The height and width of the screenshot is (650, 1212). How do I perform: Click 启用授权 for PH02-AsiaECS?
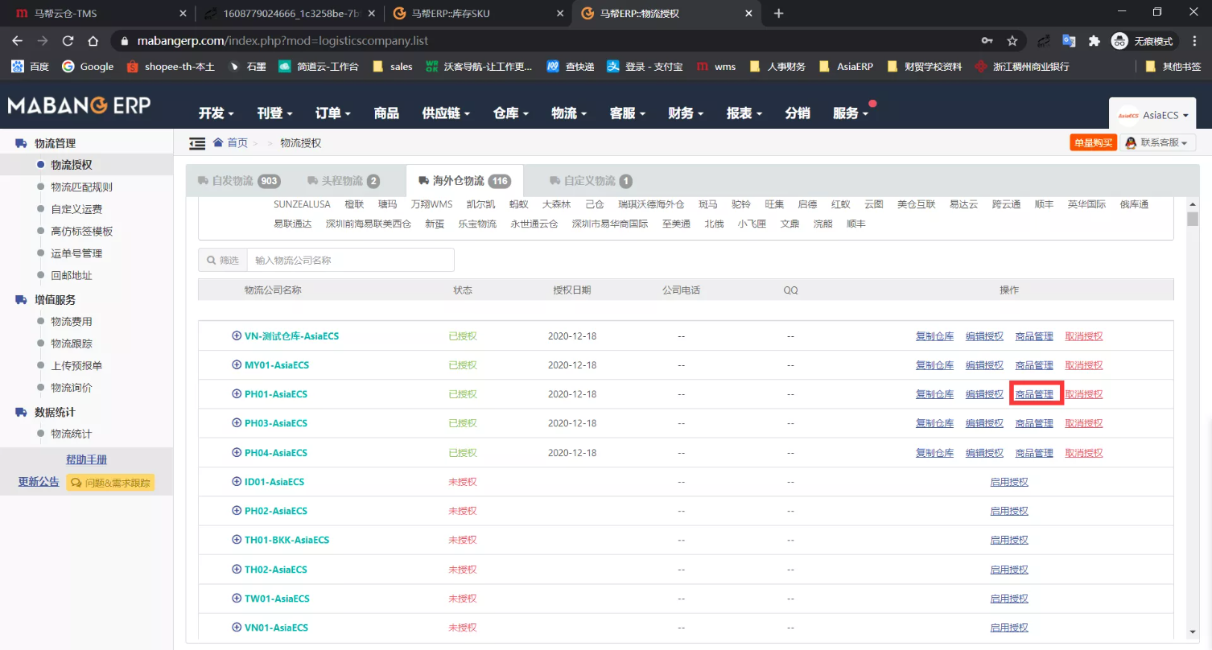1009,511
